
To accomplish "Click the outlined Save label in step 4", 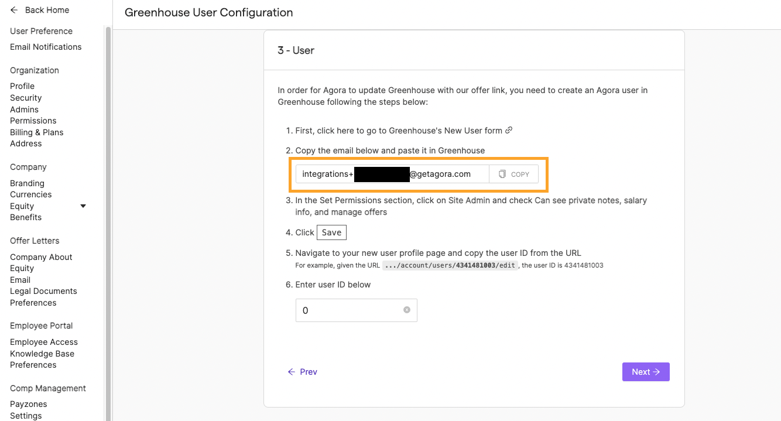I will click(x=331, y=232).
